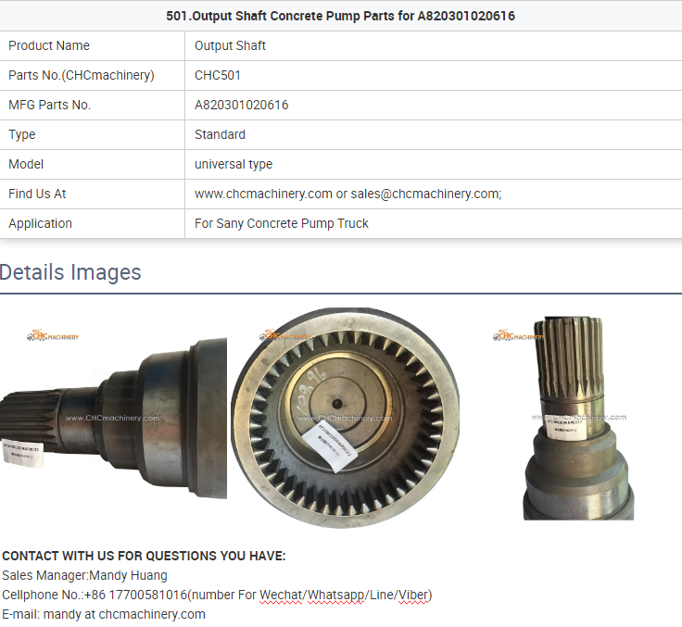682x627 pixels.
Task: Select the CHC501 parts number cell
Action: coord(434,76)
